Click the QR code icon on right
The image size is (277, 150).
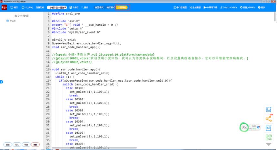coord(269,137)
